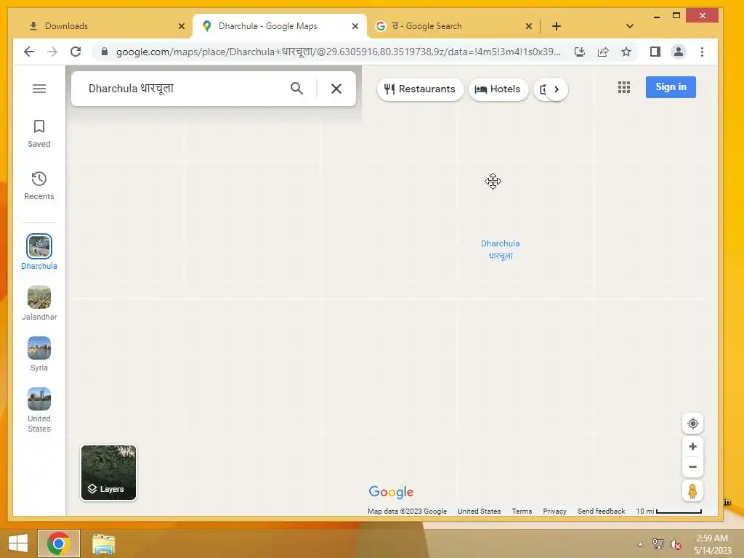Click the blue Sign in button
This screenshot has width=744, height=558.
(x=671, y=87)
